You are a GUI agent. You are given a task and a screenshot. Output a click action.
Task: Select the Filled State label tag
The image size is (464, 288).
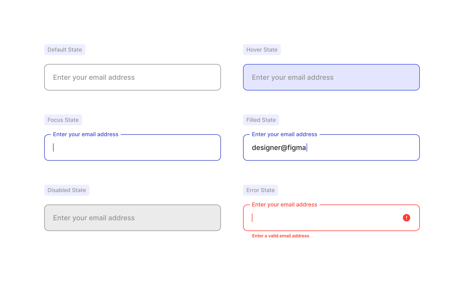[261, 120]
